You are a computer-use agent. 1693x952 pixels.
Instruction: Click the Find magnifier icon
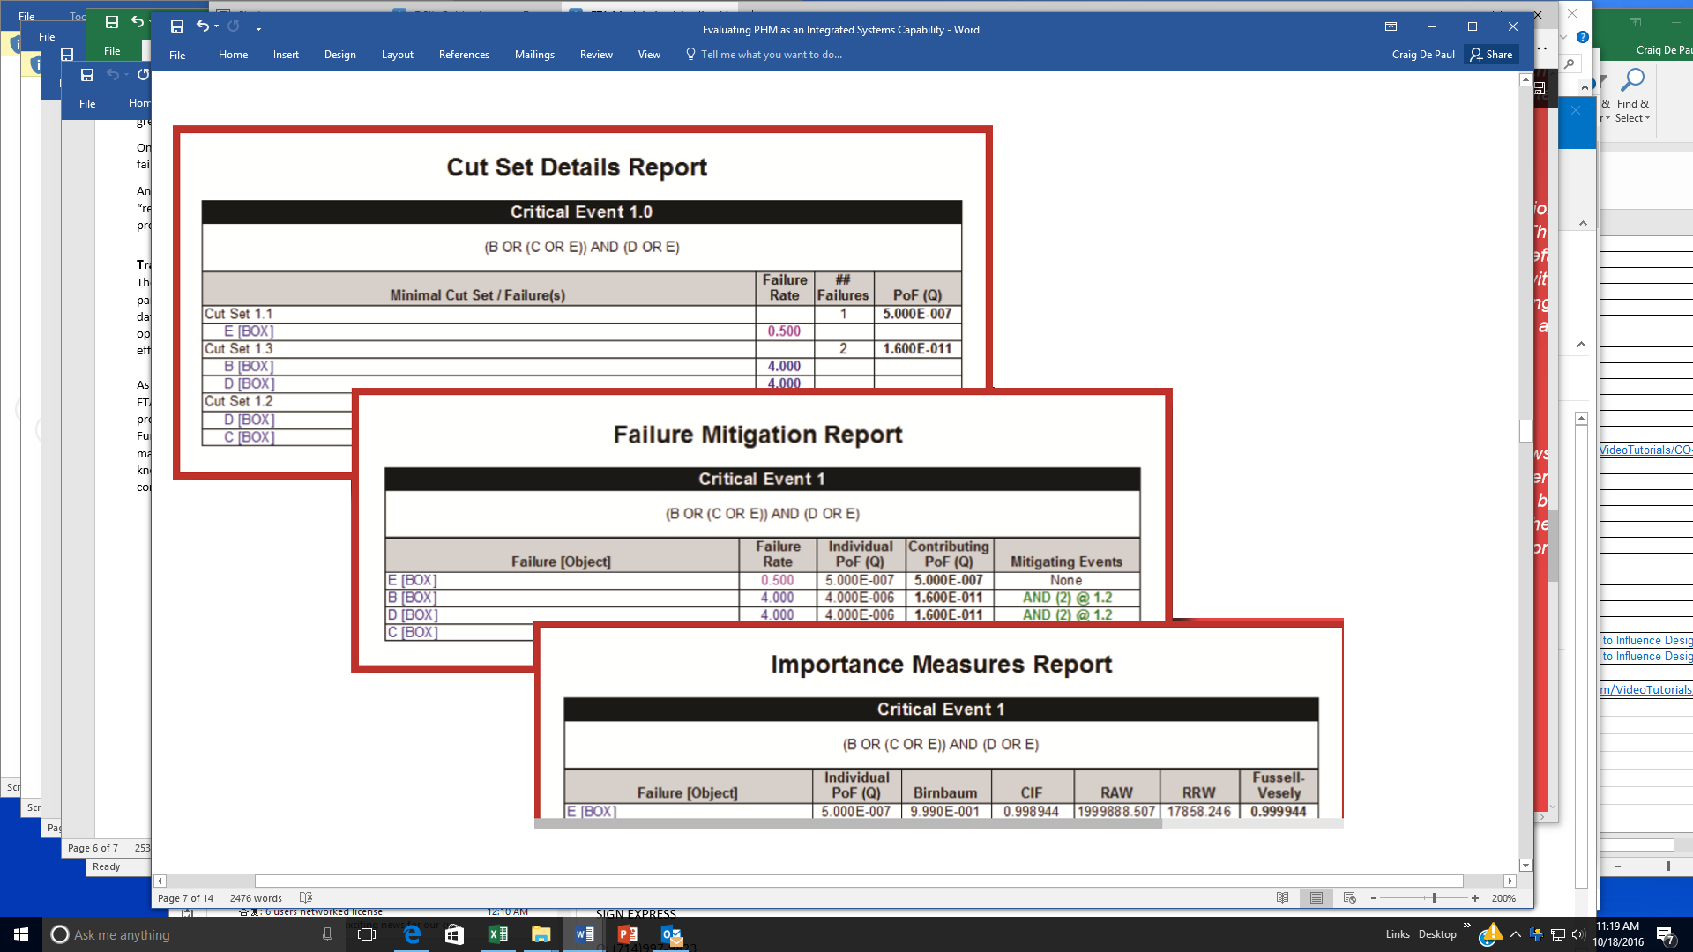tap(1632, 81)
